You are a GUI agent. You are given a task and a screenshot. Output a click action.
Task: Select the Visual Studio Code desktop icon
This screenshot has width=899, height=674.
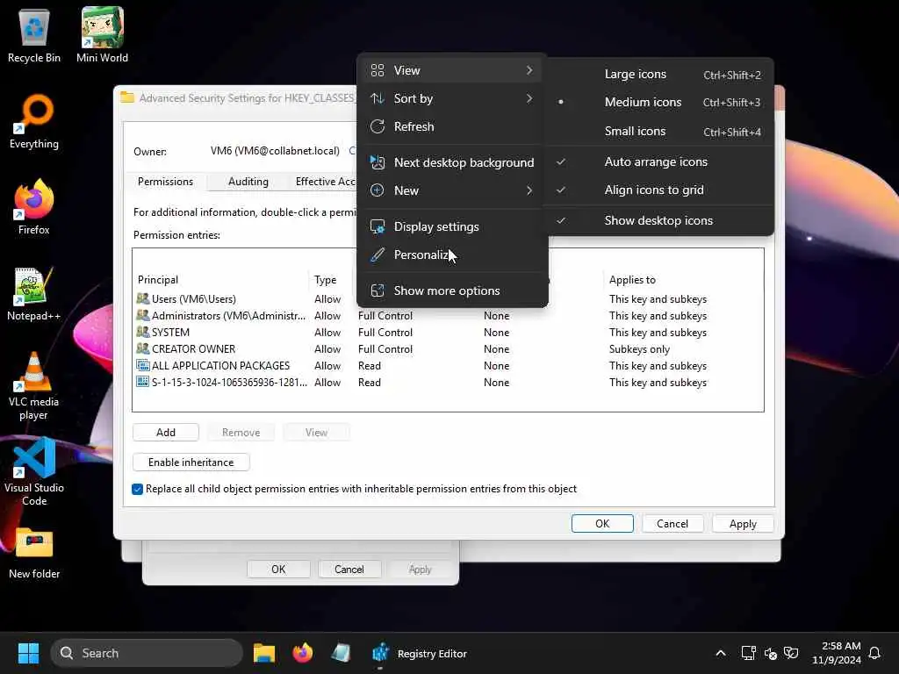34,471
